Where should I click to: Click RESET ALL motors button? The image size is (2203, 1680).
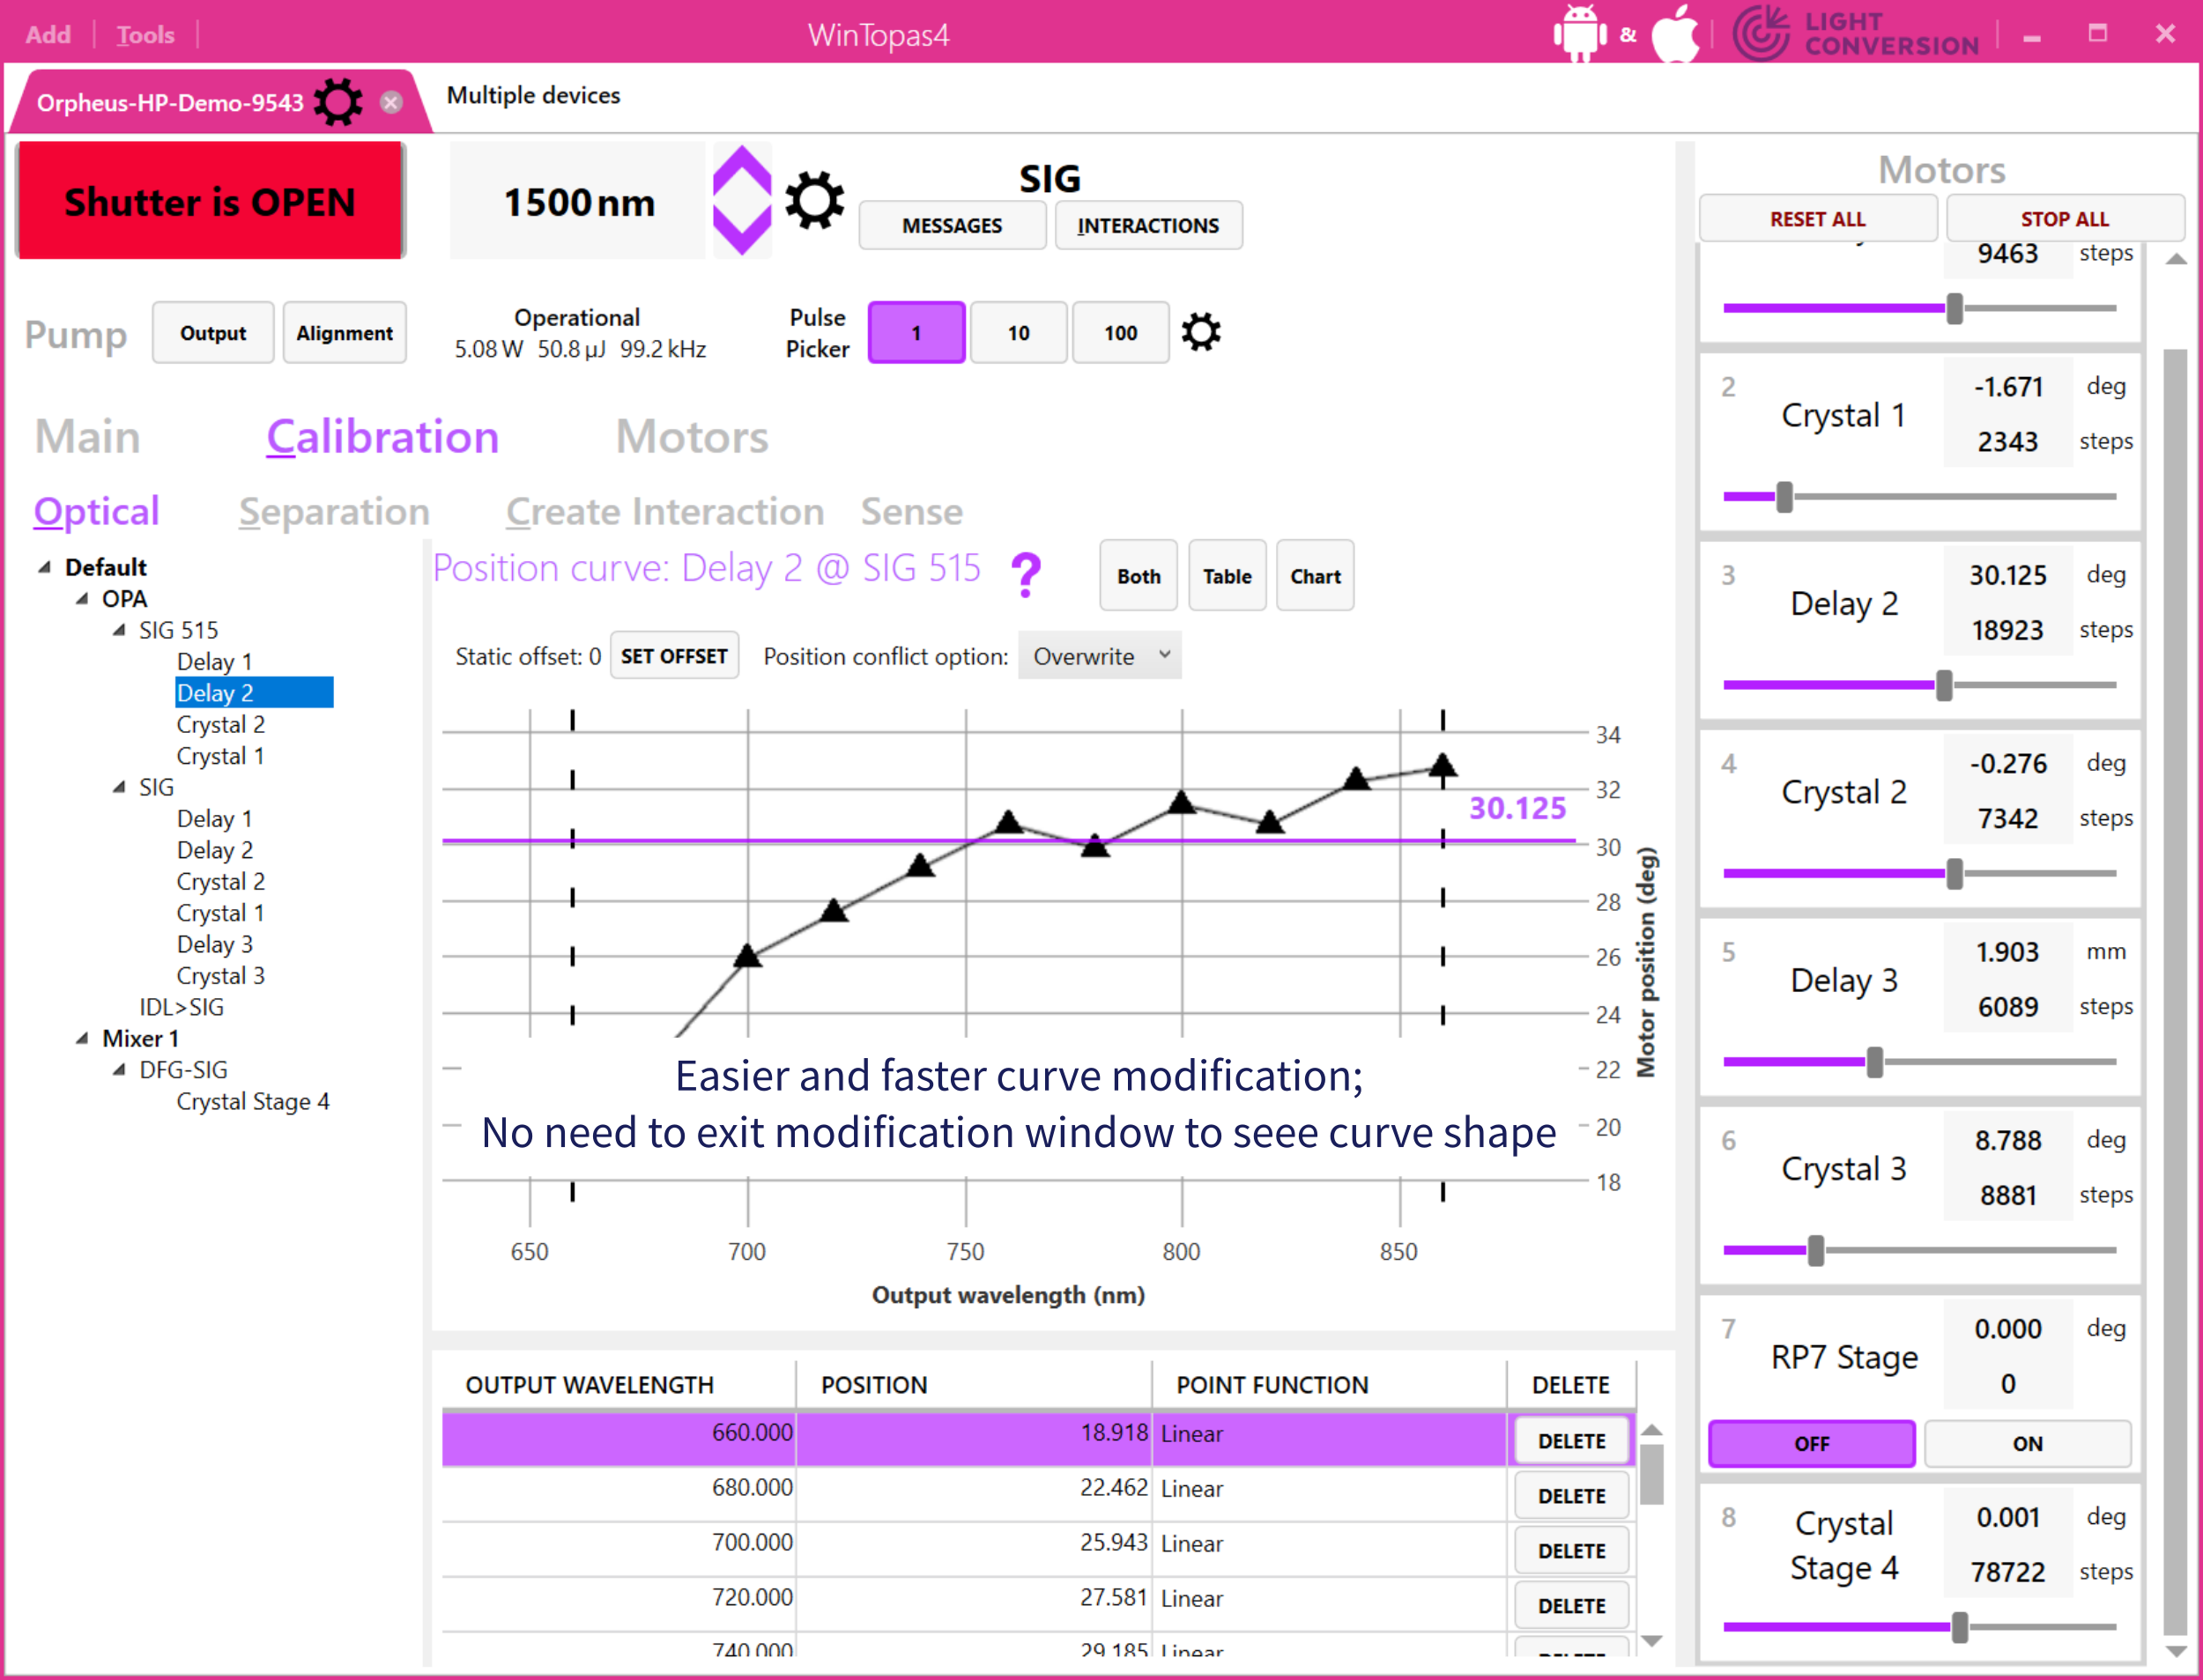click(x=1817, y=219)
